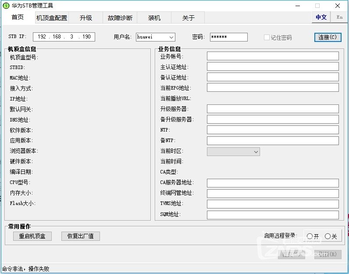Click the 业务帐号 input field
The height and width of the screenshot is (274, 349).
tap(273, 56)
